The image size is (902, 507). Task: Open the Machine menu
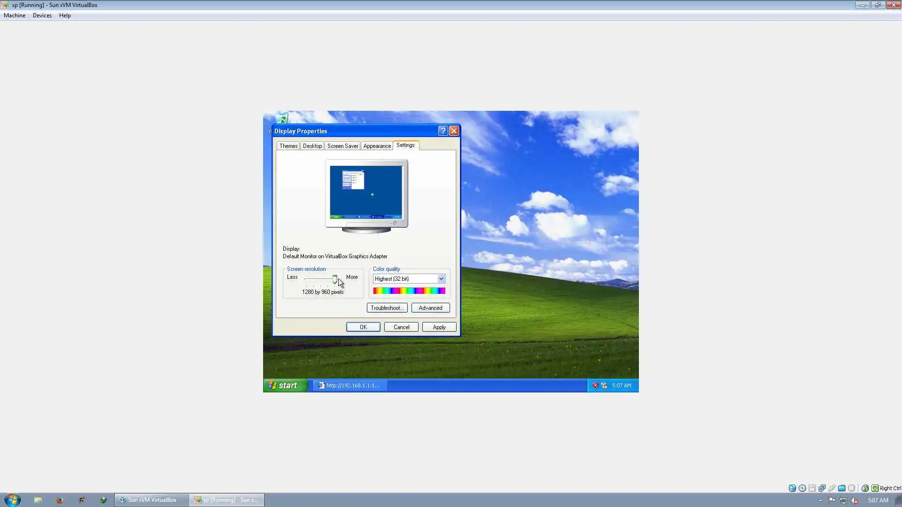[x=15, y=15]
